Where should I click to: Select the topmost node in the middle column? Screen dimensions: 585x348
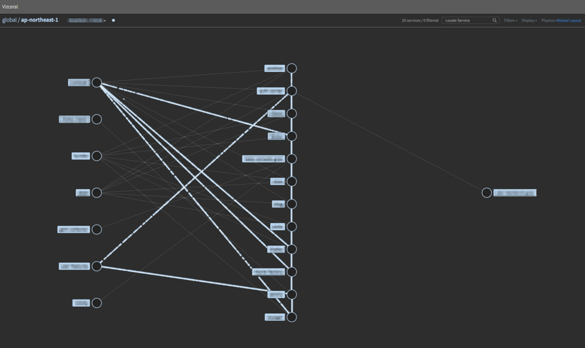click(x=292, y=68)
